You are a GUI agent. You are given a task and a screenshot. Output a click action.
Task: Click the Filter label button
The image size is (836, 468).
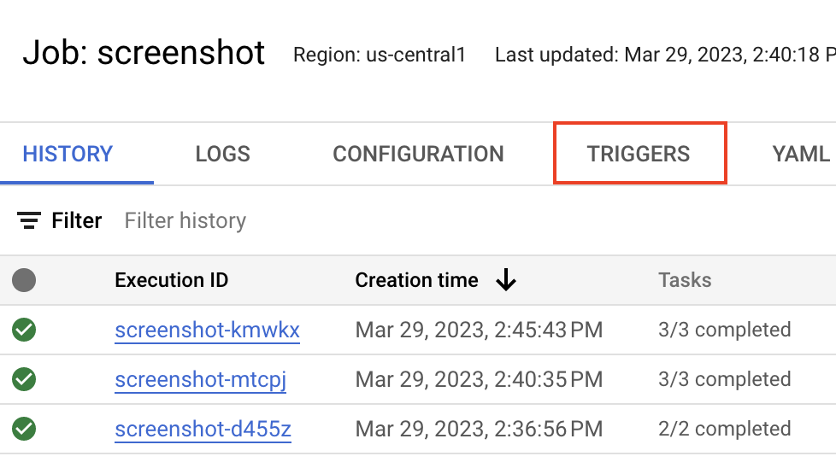(x=76, y=221)
